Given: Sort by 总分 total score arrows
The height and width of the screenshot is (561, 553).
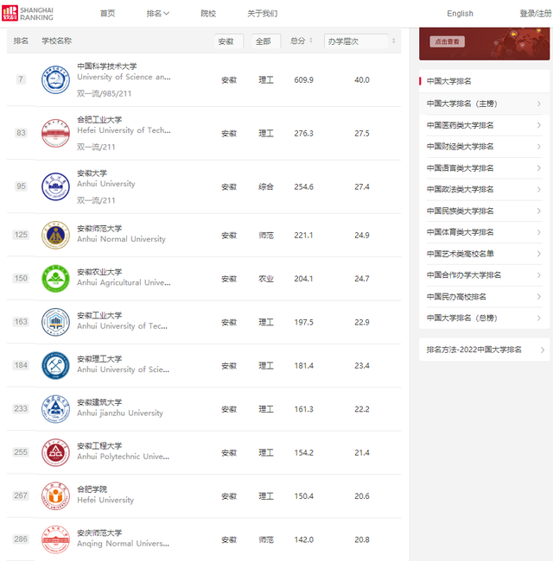Looking at the screenshot, I should pyautogui.click(x=311, y=41).
